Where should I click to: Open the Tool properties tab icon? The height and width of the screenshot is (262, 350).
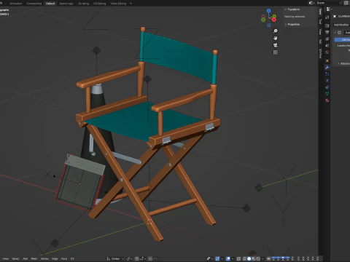[327, 17]
